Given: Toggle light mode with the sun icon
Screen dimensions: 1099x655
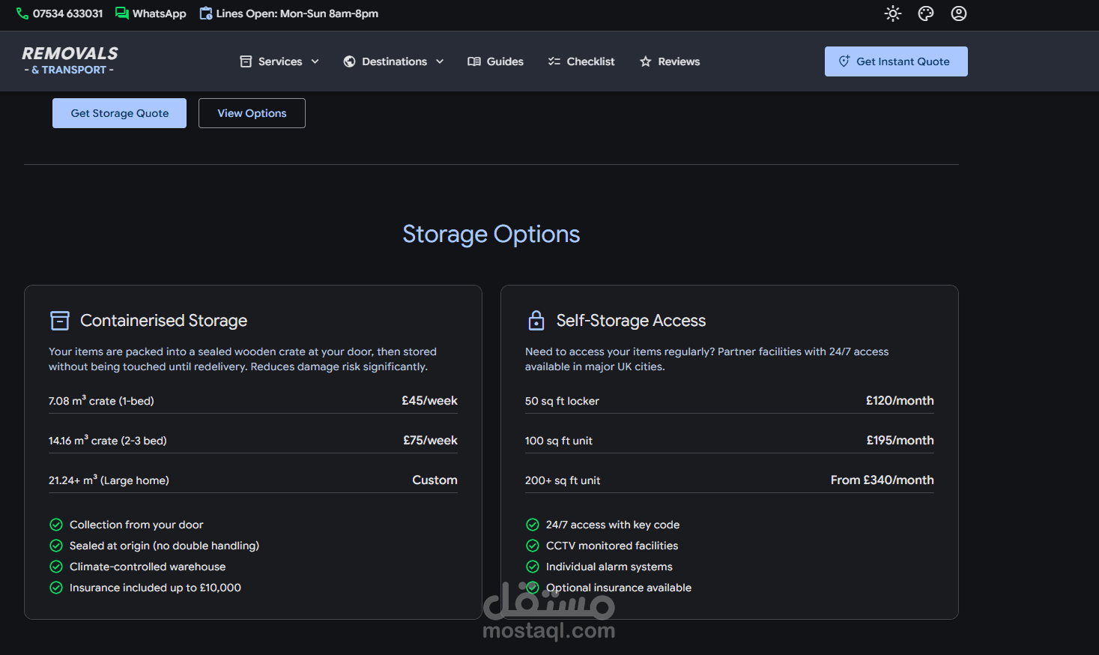Looking at the screenshot, I should pyautogui.click(x=892, y=13).
